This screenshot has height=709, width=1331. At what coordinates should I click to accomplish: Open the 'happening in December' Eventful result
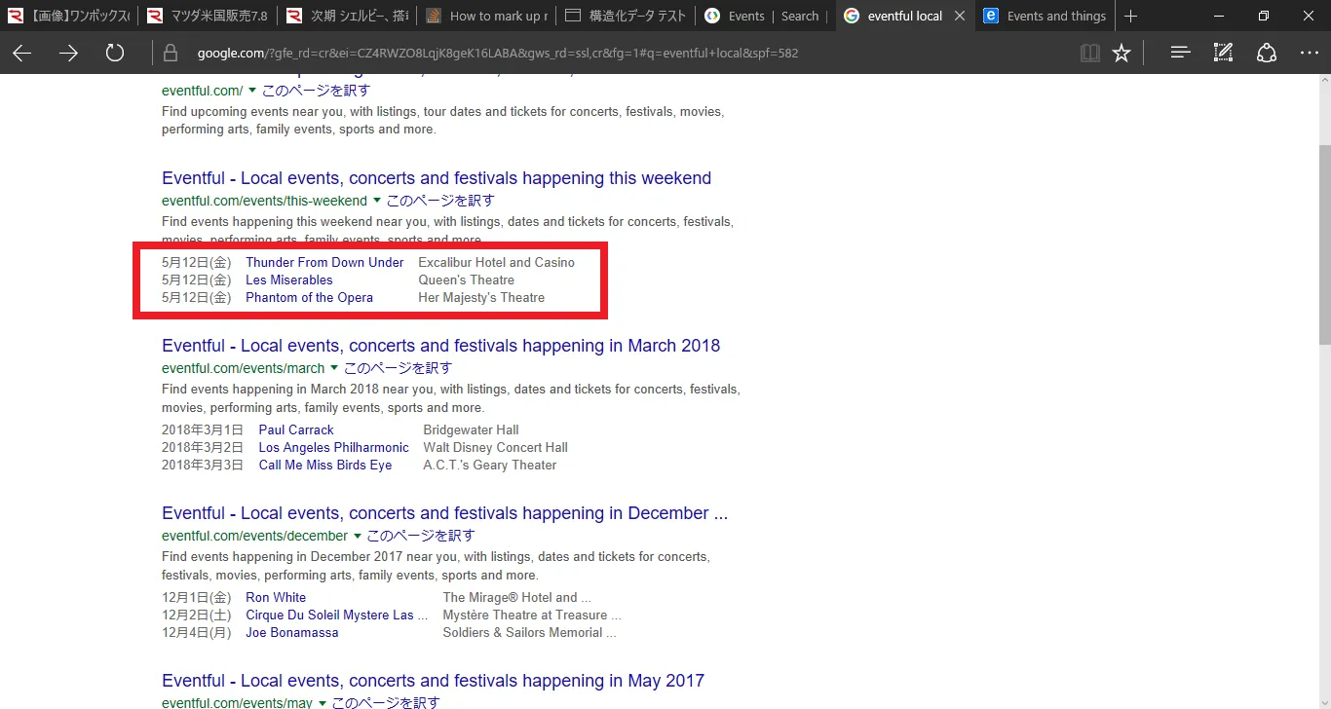click(444, 513)
